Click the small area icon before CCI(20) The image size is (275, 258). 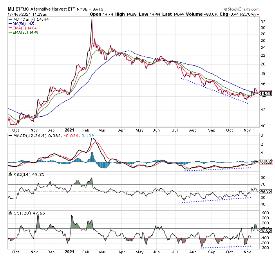click(11, 213)
